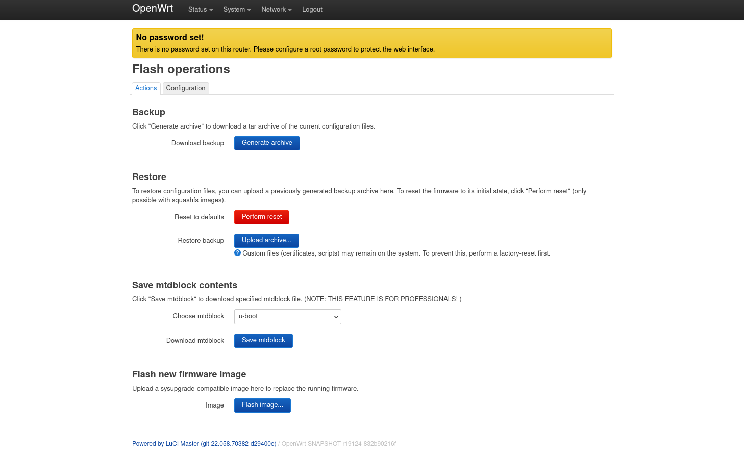Open the Network dropdown menu
The height and width of the screenshot is (458, 744).
click(276, 10)
